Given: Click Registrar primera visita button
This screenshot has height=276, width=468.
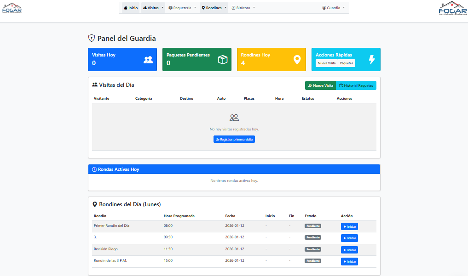Looking at the screenshot, I should click(234, 139).
